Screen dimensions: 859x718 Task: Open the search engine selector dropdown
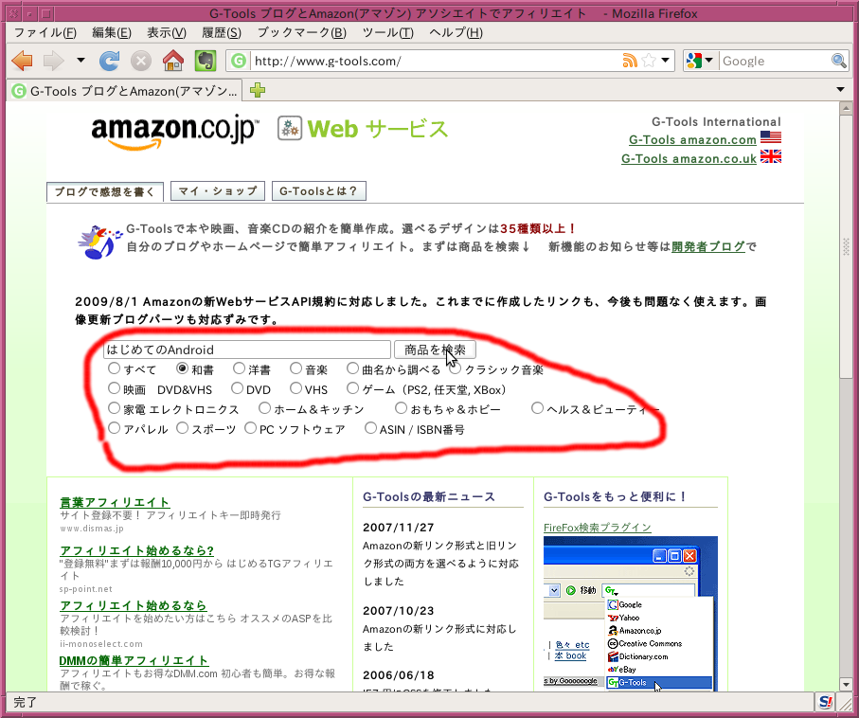708,61
